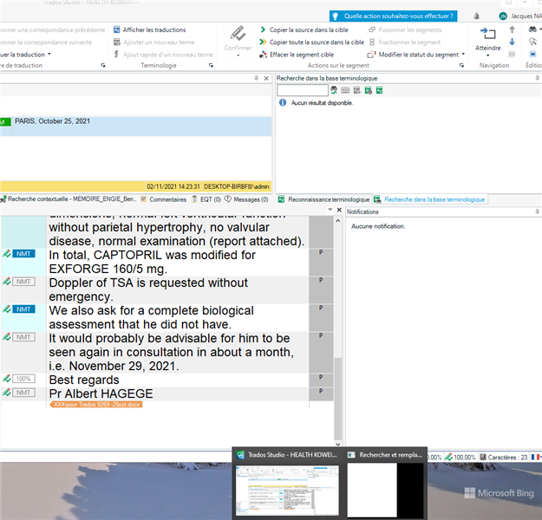Image resolution: width=542 pixels, height=520 pixels.
Task: Open the Recherche contextuelle tab
Action: tap(69, 199)
